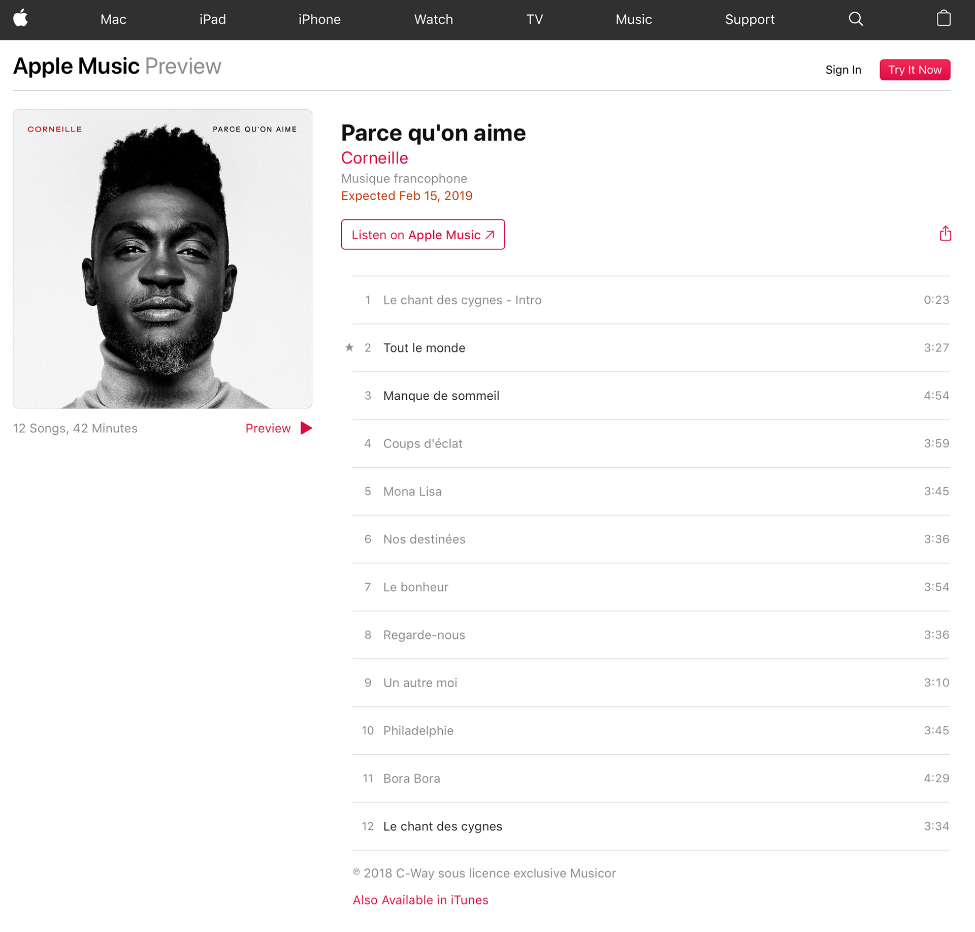Select the track Tout le monde
This screenshot has height=932, width=975.
pyautogui.click(x=651, y=348)
